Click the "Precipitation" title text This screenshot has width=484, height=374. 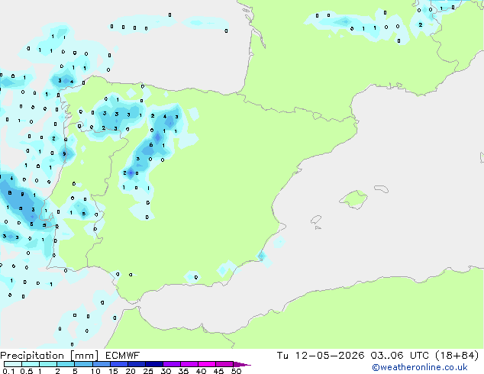pyautogui.click(x=32, y=356)
